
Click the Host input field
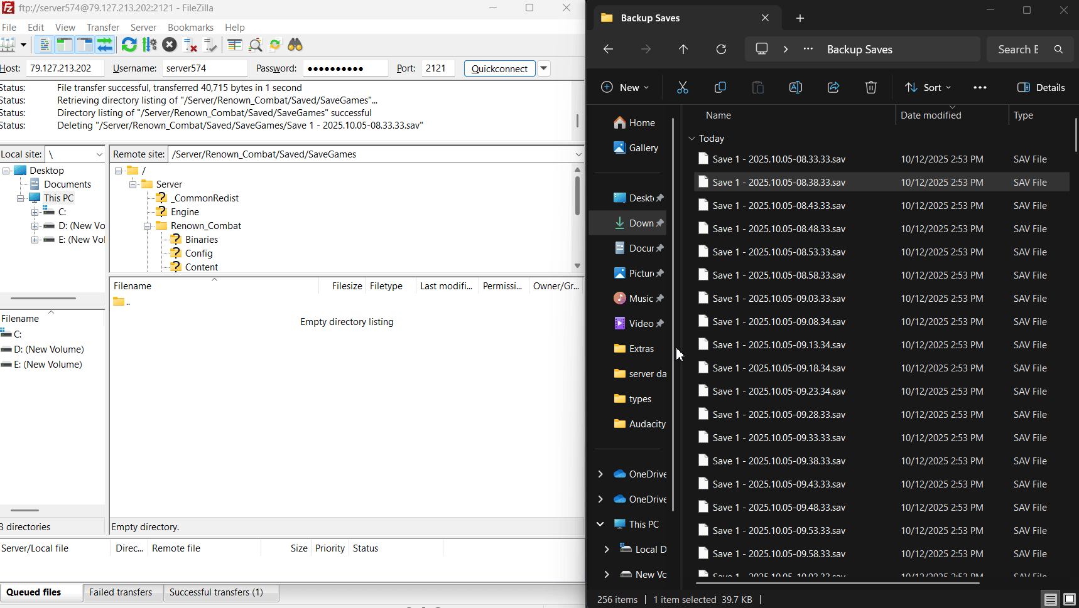(64, 68)
